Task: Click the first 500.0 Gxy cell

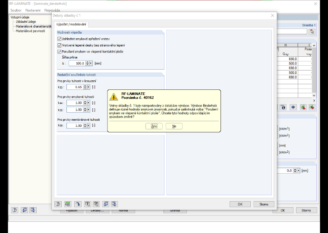Action: click(x=287, y=64)
